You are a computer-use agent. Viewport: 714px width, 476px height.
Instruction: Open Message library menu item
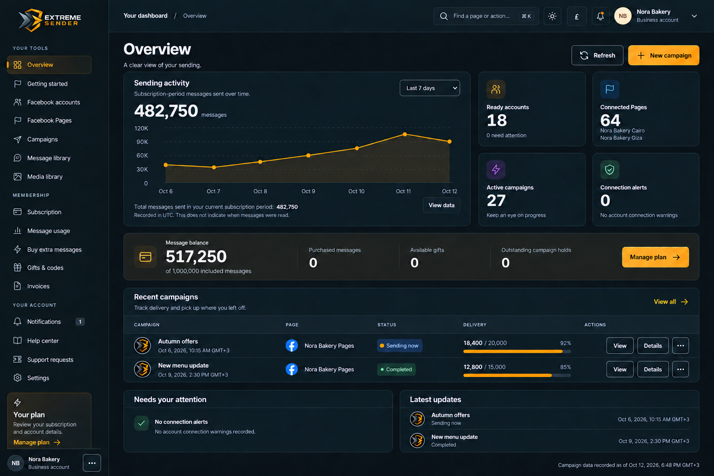pos(49,158)
